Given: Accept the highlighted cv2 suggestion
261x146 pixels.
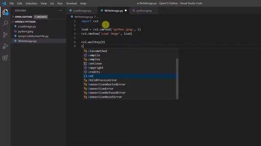Looking at the screenshot, I should tap(130, 76).
